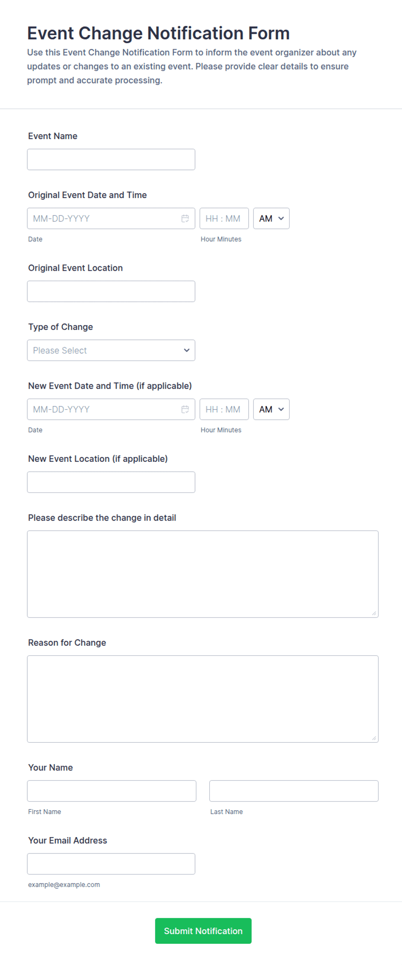Click the original event HH:MM time field
Screen dimensions: 402x965
coord(224,218)
